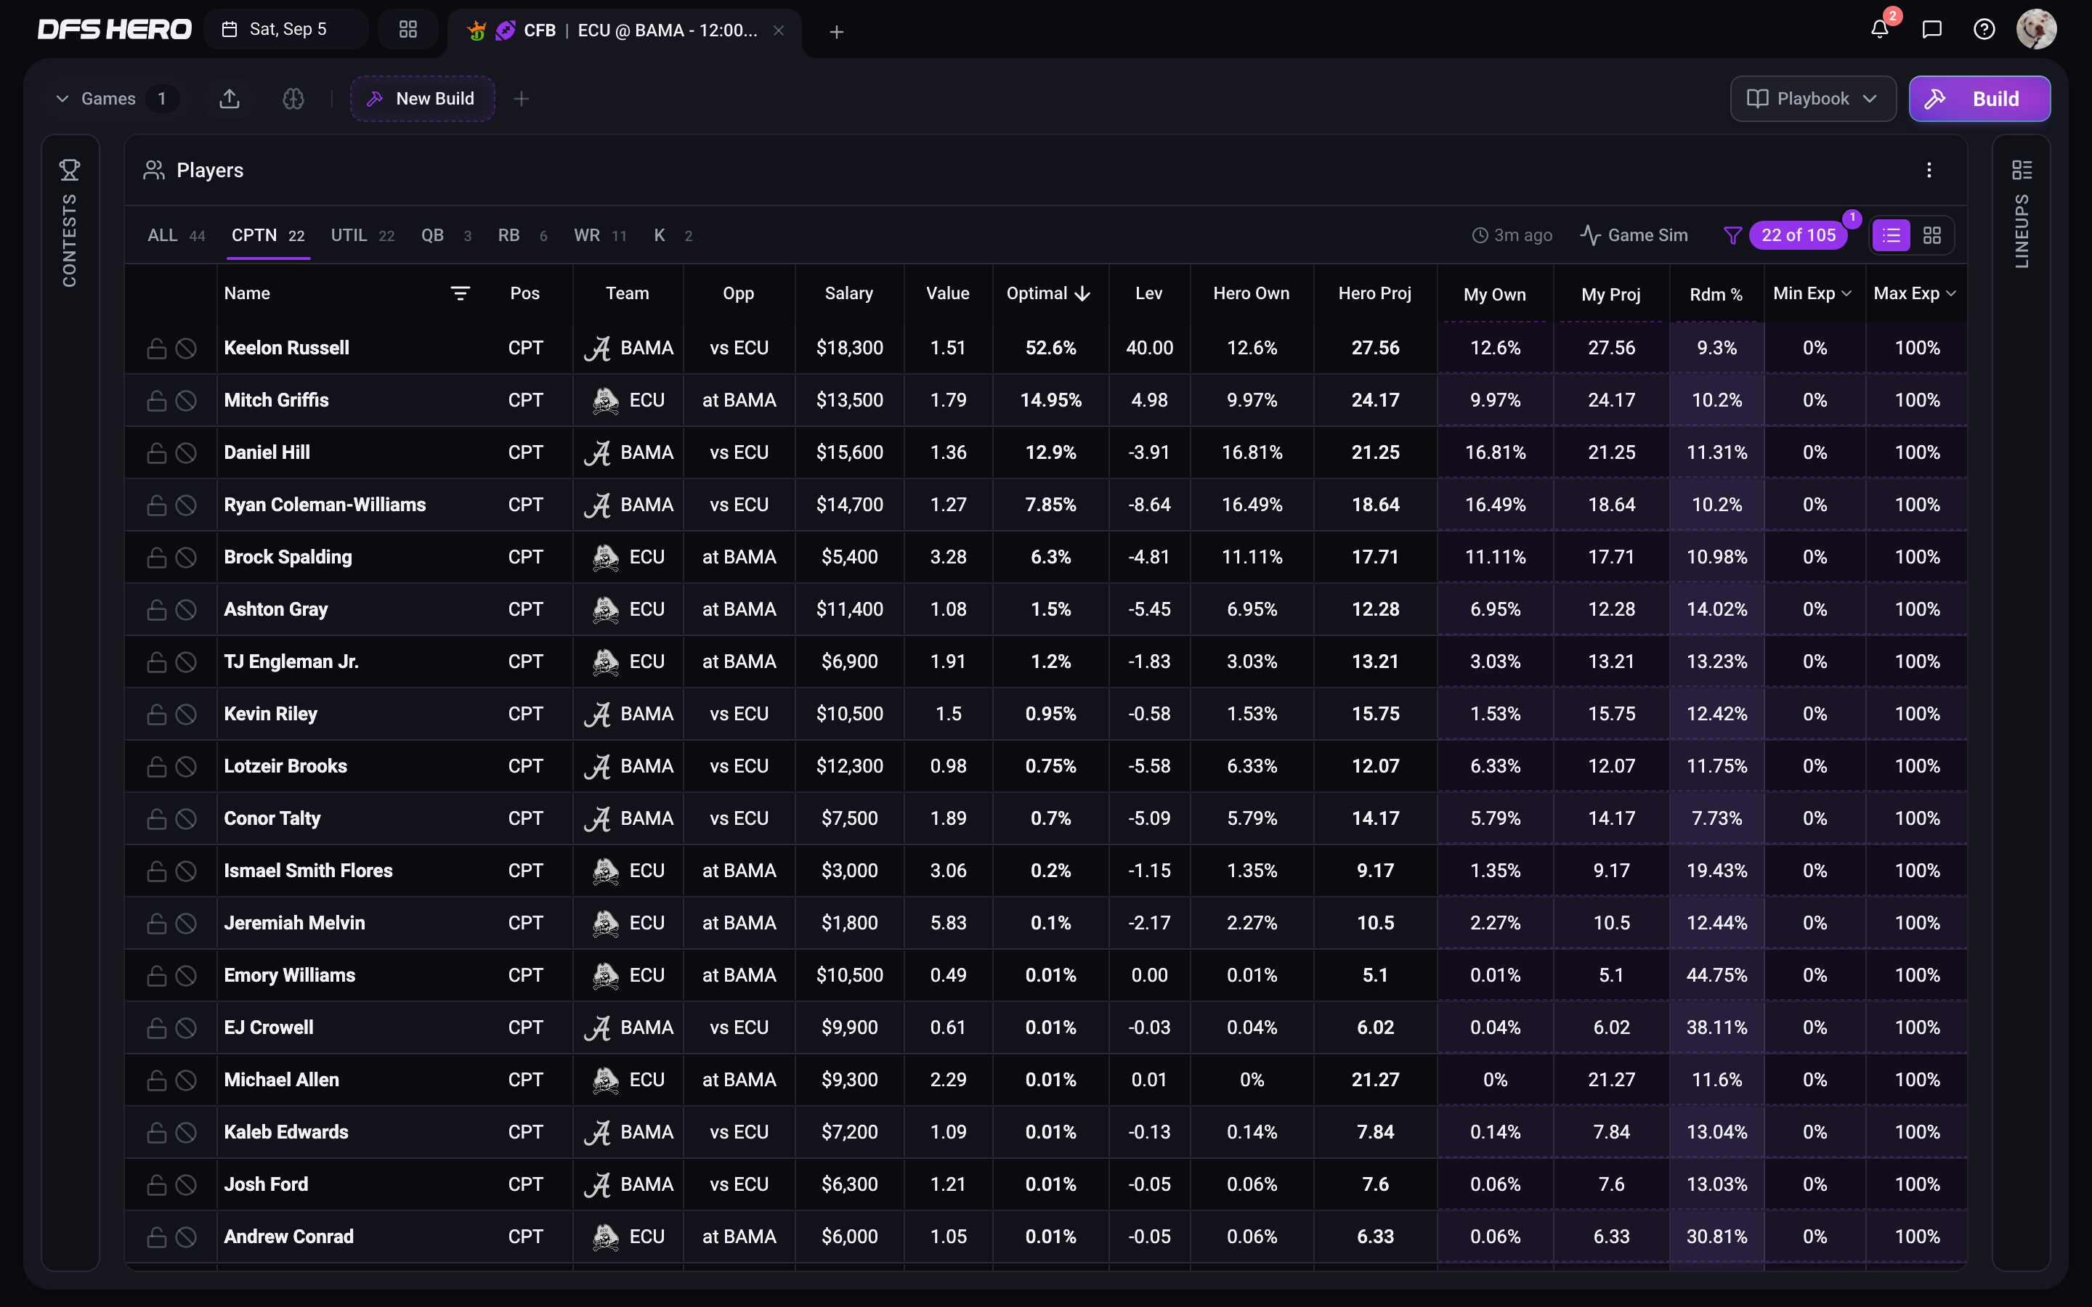
Task: Open the chat messages icon
Action: tap(1932, 29)
